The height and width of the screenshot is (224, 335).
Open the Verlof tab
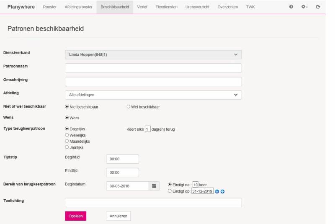(x=142, y=7)
